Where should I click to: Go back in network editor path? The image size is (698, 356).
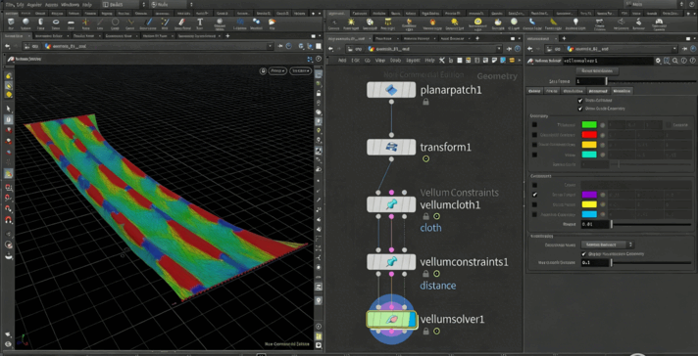click(331, 49)
